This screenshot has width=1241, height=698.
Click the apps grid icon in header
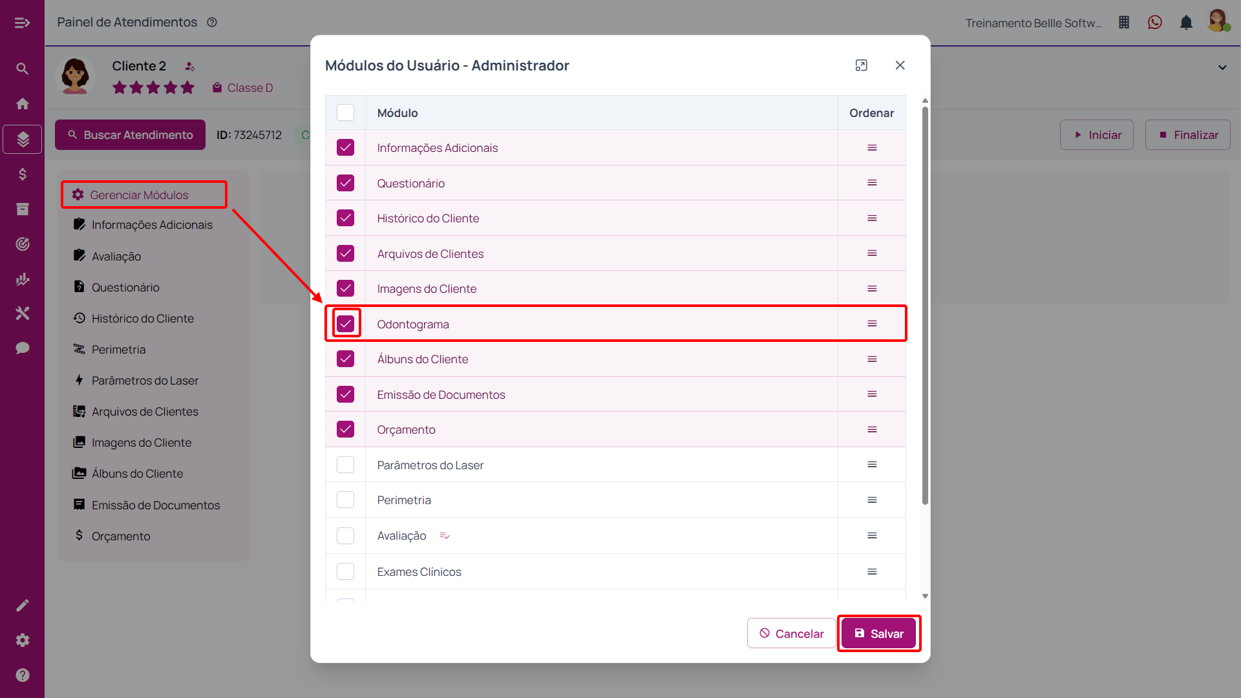1124,23
